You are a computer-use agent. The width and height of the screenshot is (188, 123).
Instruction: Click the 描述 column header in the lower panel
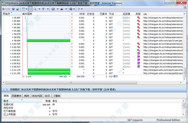click(22, 101)
